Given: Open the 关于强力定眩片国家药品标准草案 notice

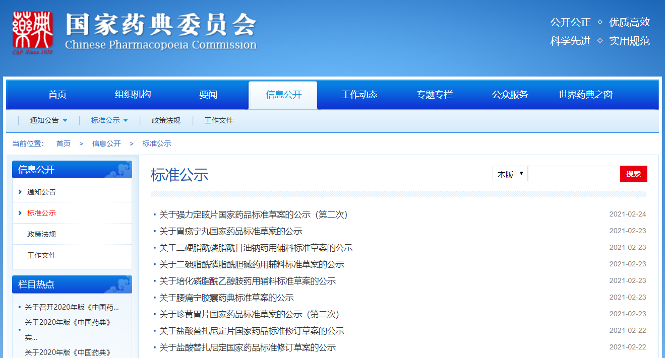Looking at the screenshot, I should pyautogui.click(x=253, y=214).
